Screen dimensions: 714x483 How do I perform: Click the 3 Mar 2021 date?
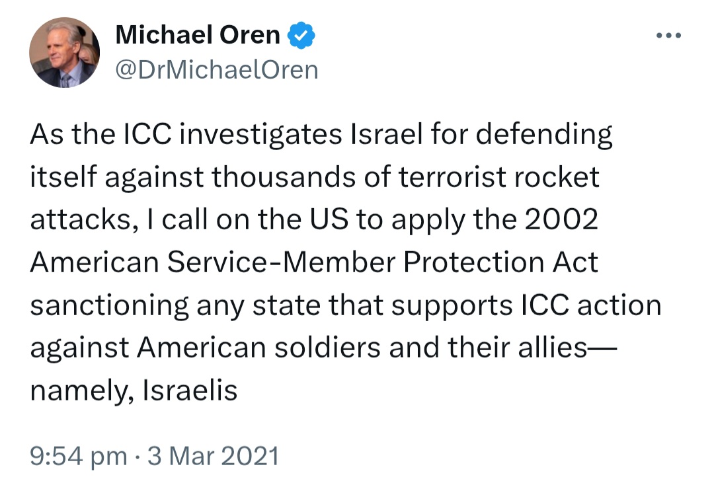[x=213, y=456]
